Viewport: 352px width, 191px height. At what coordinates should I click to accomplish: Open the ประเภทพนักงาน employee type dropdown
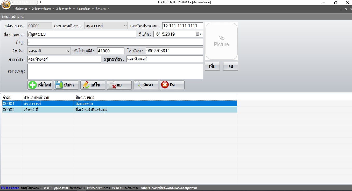click(x=125, y=26)
